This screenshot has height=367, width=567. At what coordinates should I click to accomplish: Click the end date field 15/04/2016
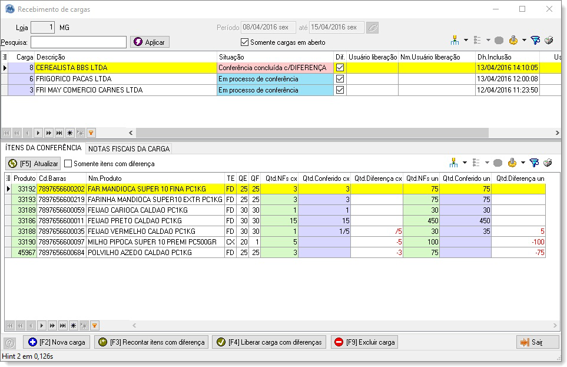click(x=337, y=28)
